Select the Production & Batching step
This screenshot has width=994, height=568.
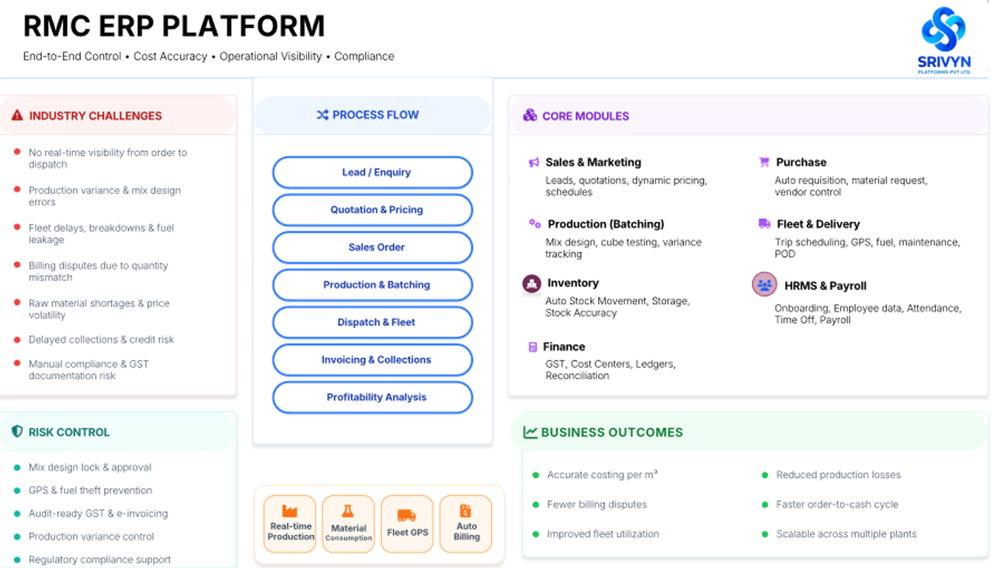pyautogui.click(x=373, y=285)
